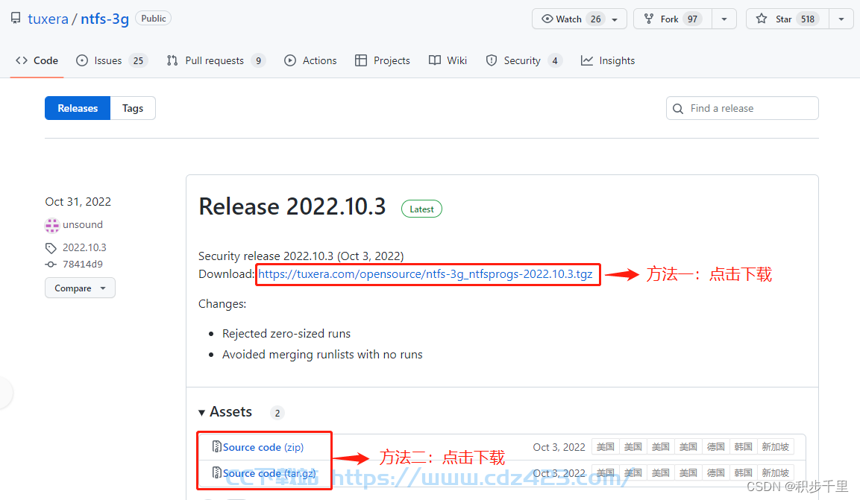The height and width of the screenshot is (500, 860).
Task: Open the Issues tab
Action: click(111, 61)
